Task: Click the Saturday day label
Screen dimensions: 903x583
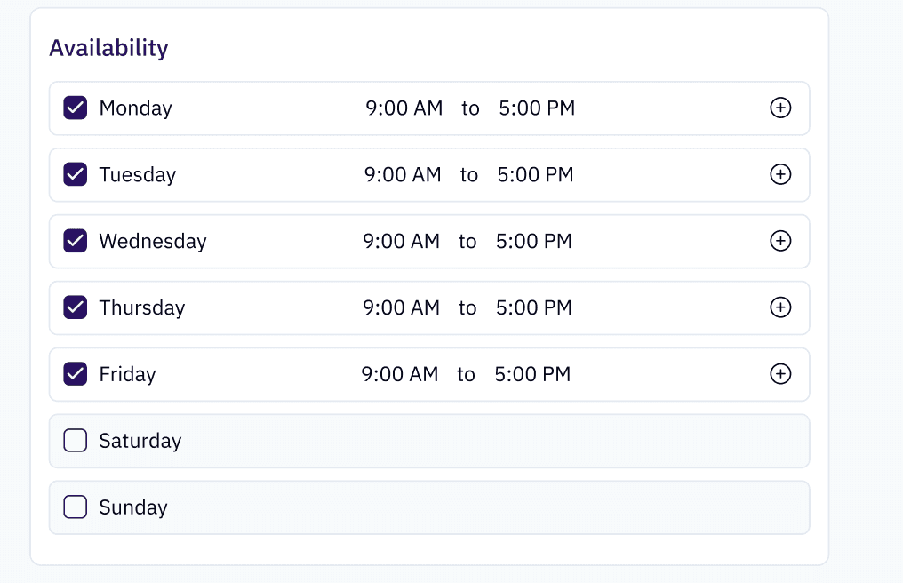Action: coord(140,441)
